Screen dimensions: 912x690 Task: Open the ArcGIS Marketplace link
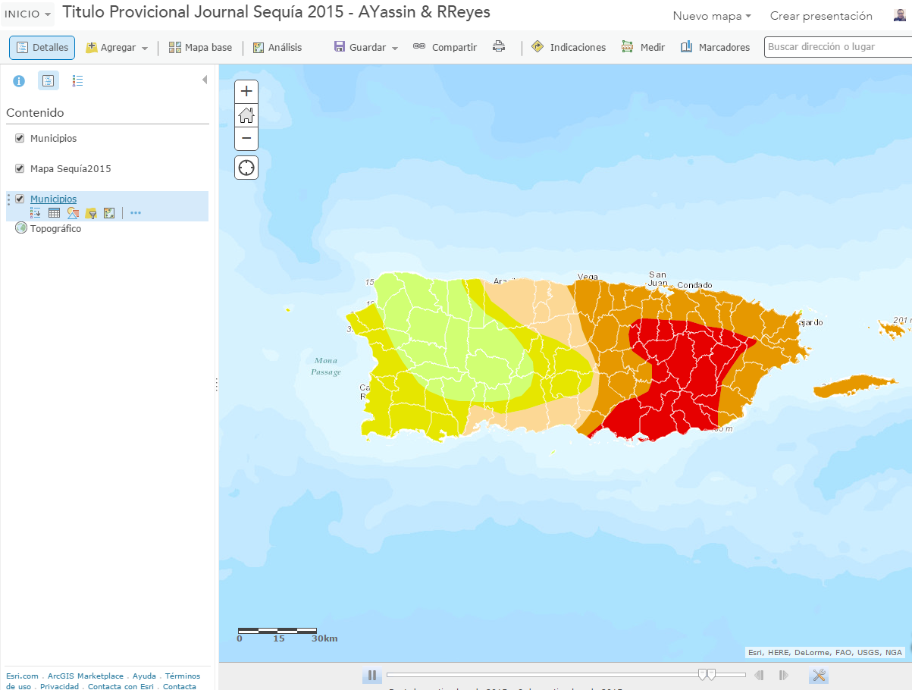click(x=86, y=676)
